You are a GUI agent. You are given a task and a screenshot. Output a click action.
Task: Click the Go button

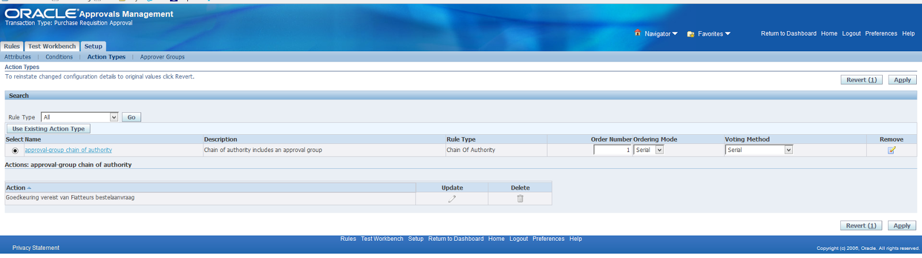tap(131, 117)
